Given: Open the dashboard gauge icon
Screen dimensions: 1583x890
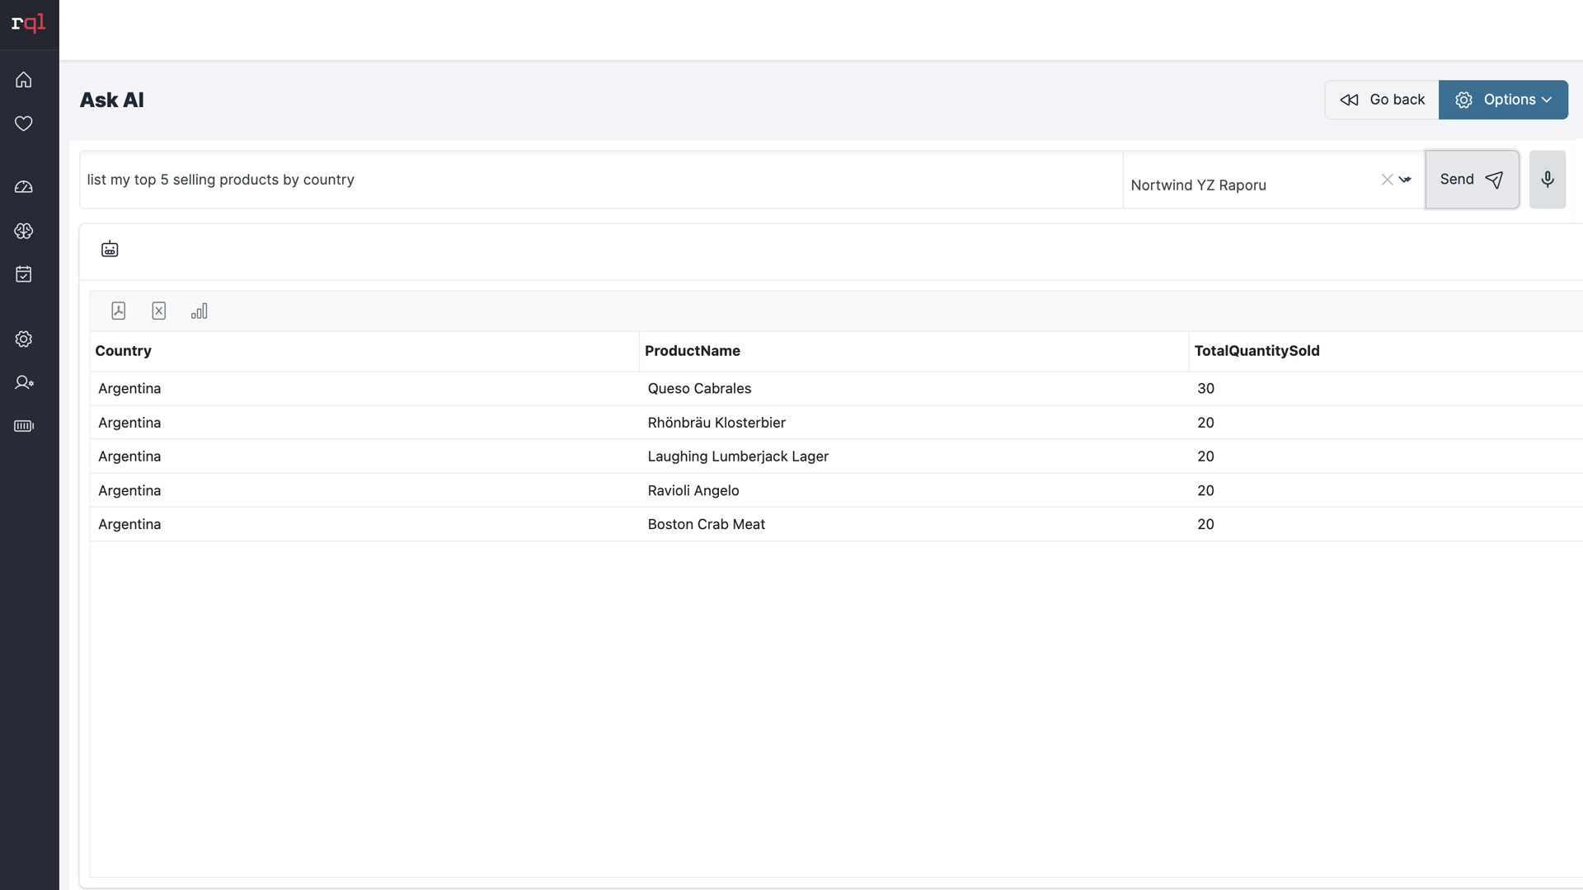Looking at the screenshot, I should click(24, 187).
